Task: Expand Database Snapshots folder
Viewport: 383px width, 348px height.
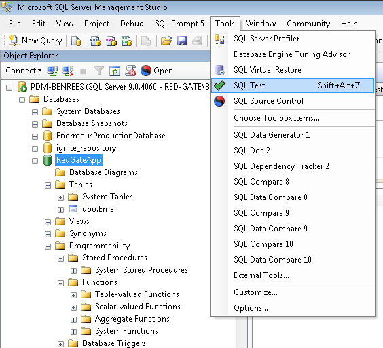Action: tap(35, 124)
